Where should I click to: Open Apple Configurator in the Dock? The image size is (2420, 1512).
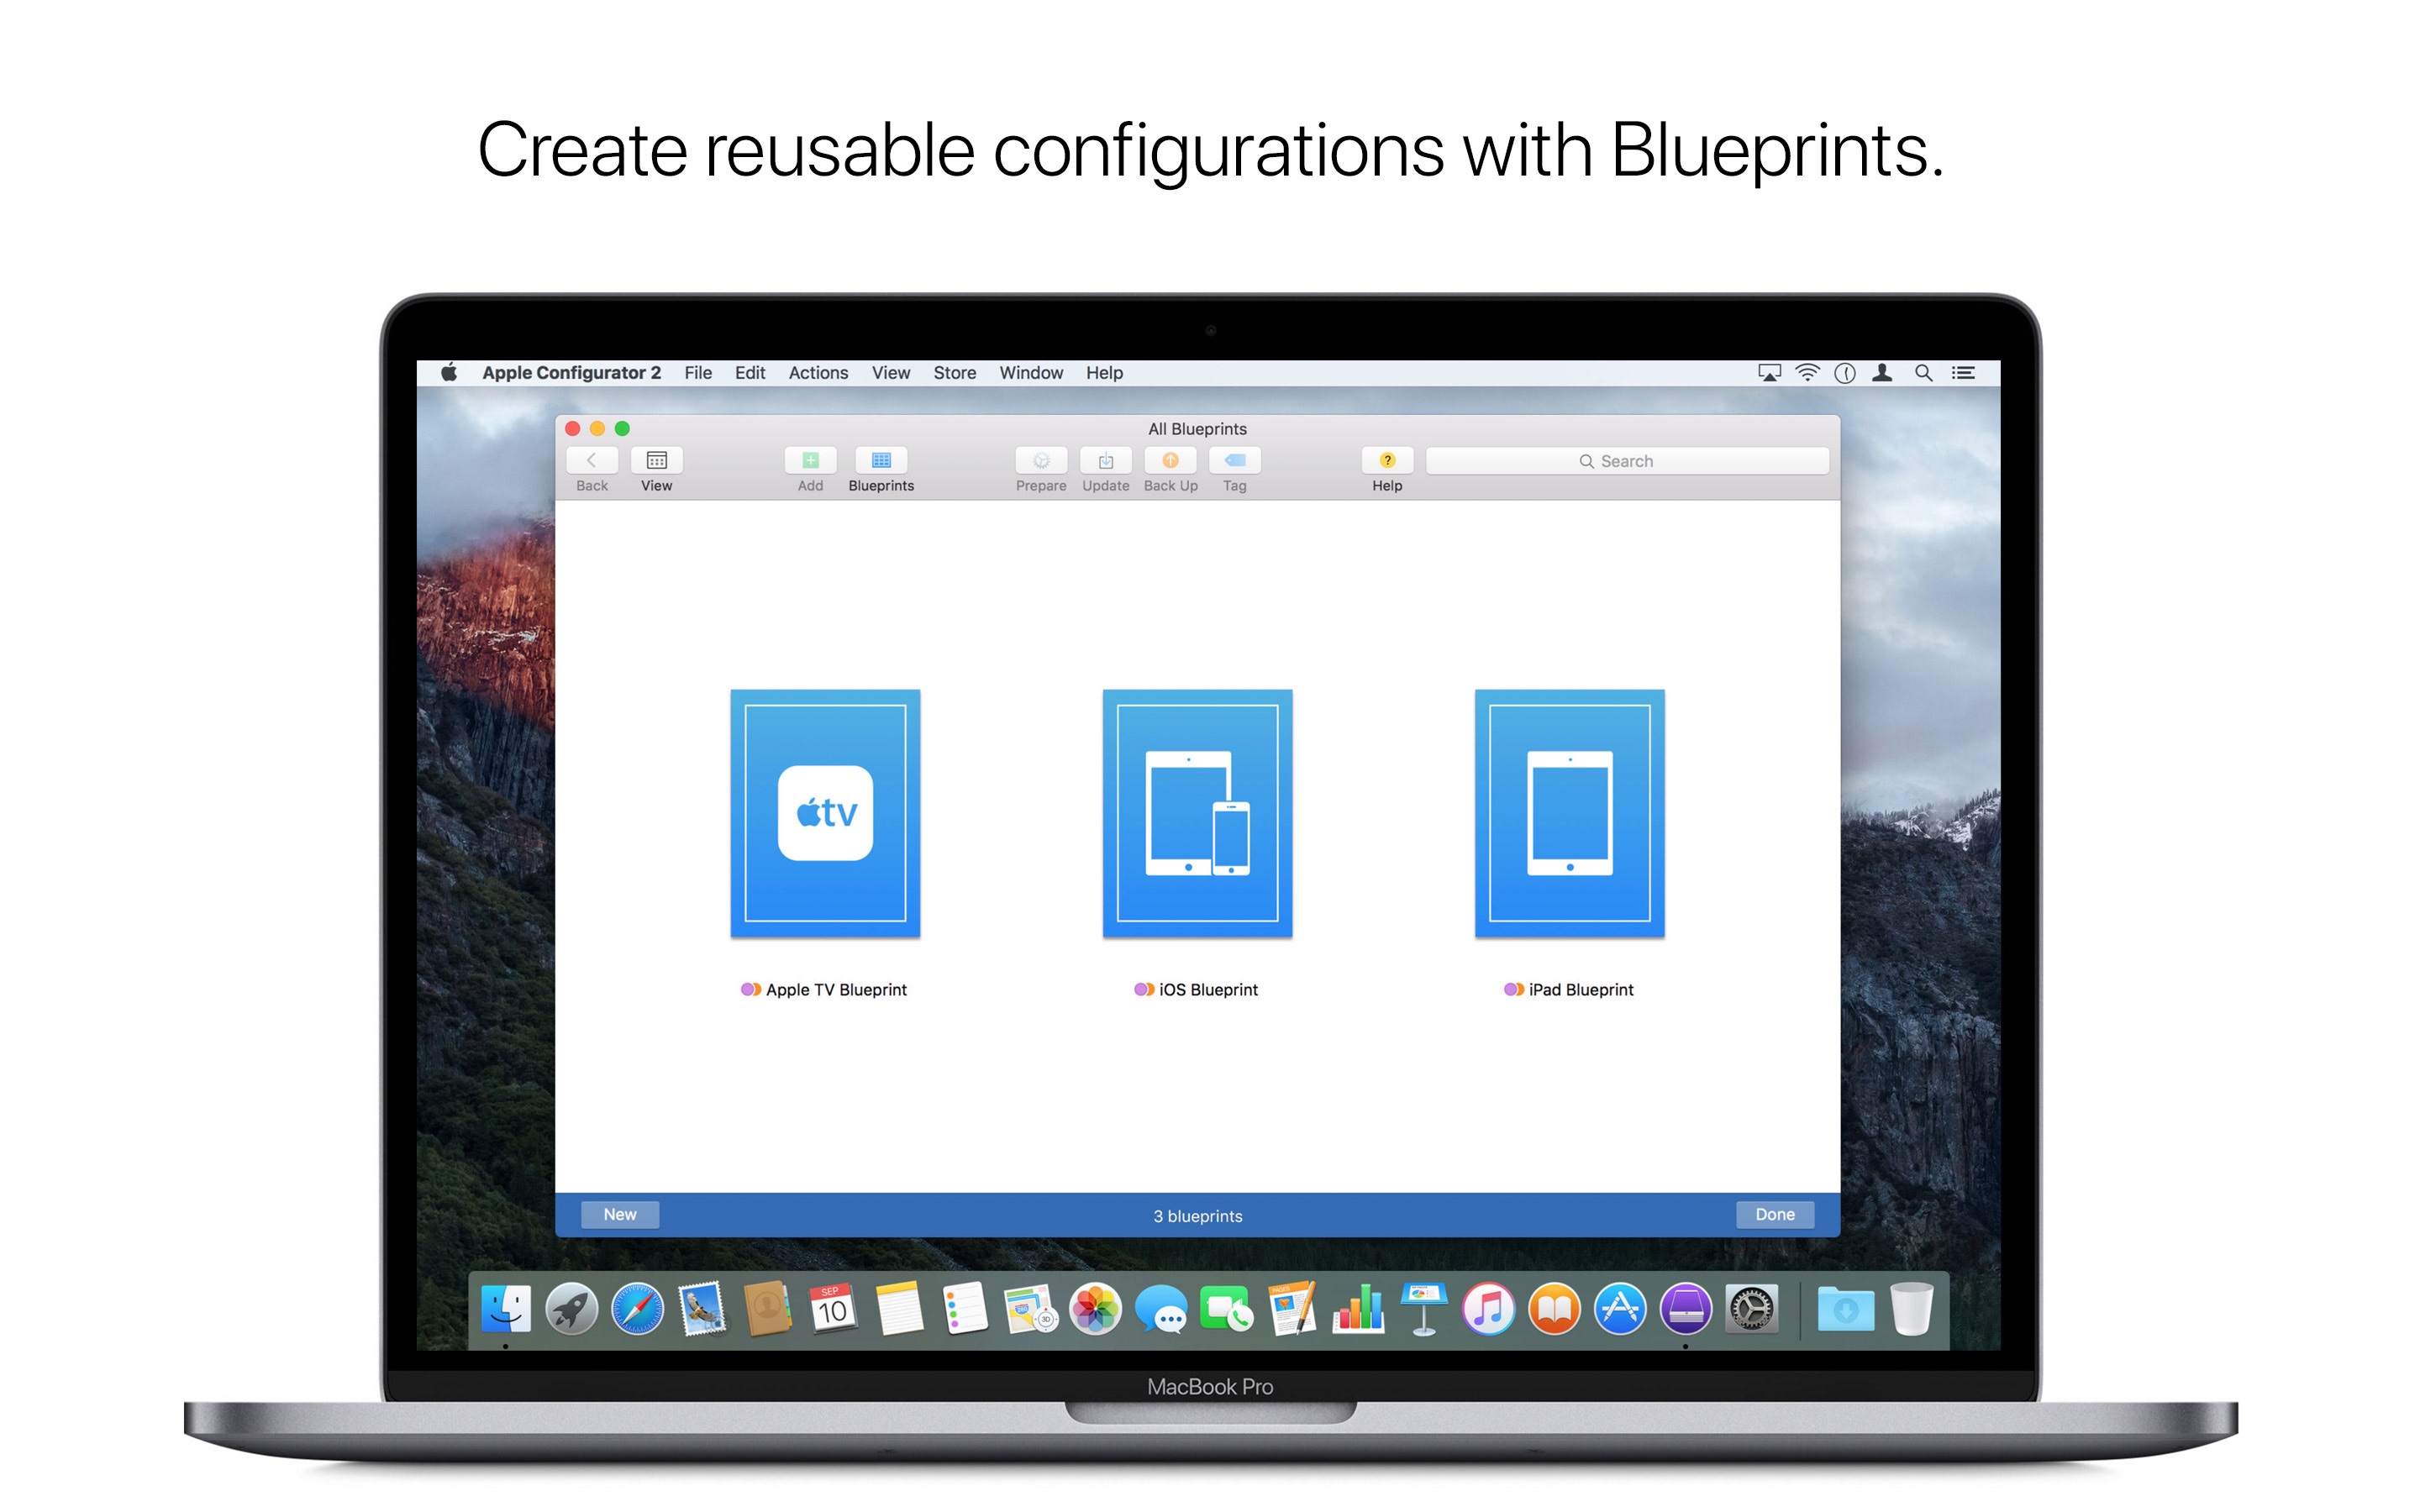coord(1686,1308)
